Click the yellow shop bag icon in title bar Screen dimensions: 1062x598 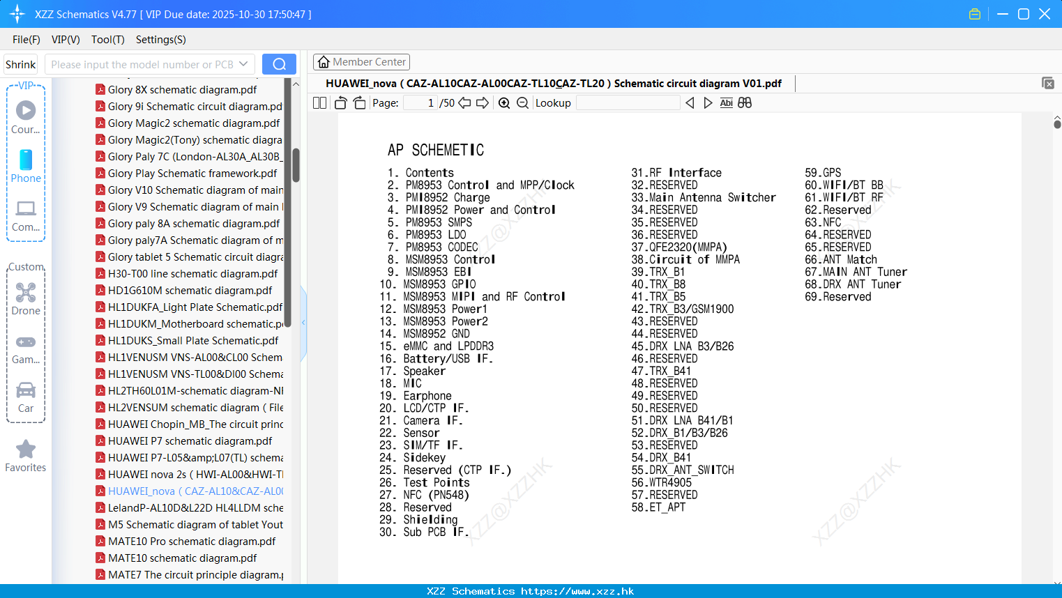coord(975,14)
